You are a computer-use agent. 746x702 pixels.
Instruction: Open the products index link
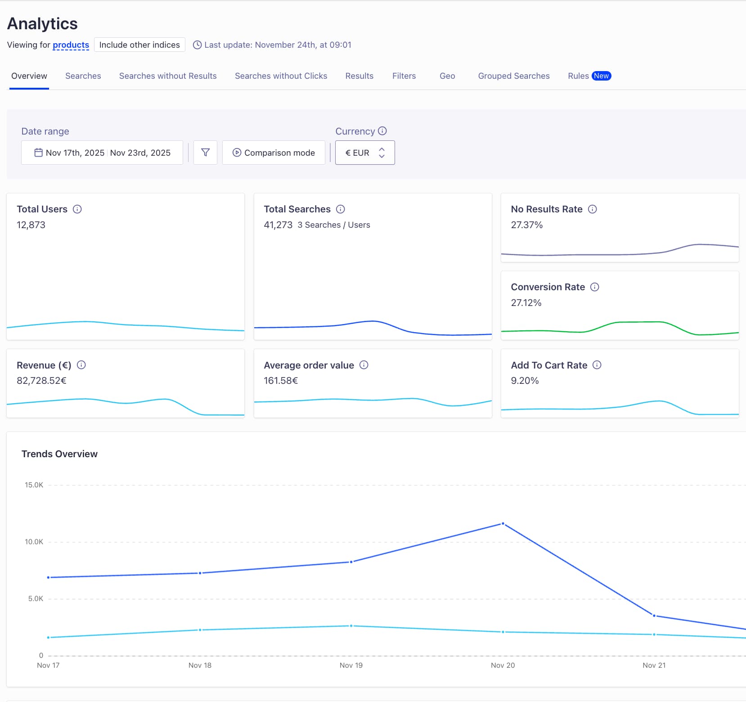coord(70,45)
